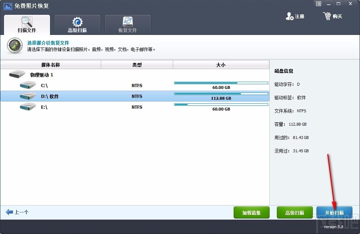Click the 用过的: 81.43 GB entry
Image resolution: width=360 pixels, height=234 pixels.
coord(292,138)
